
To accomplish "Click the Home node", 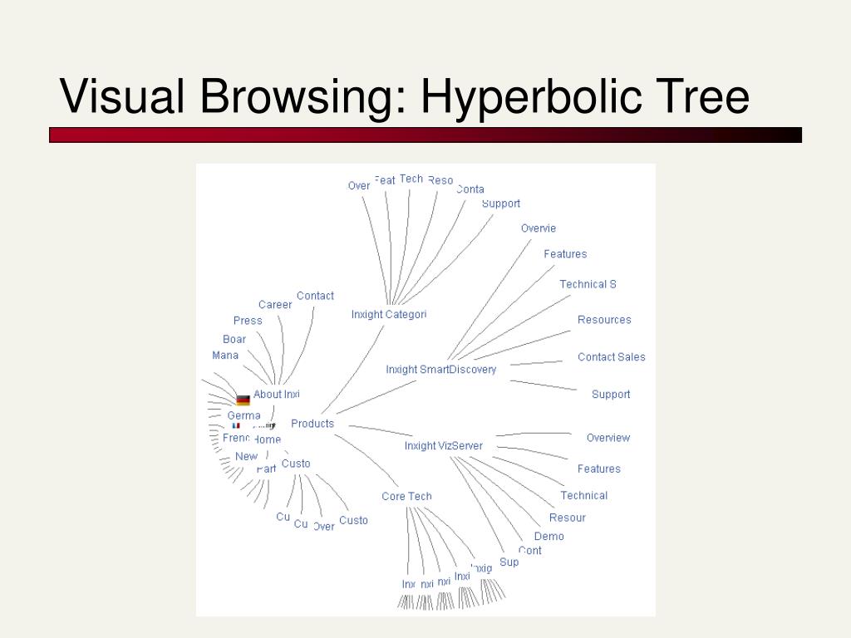I will pyautogui.click(x=268, y=439).
